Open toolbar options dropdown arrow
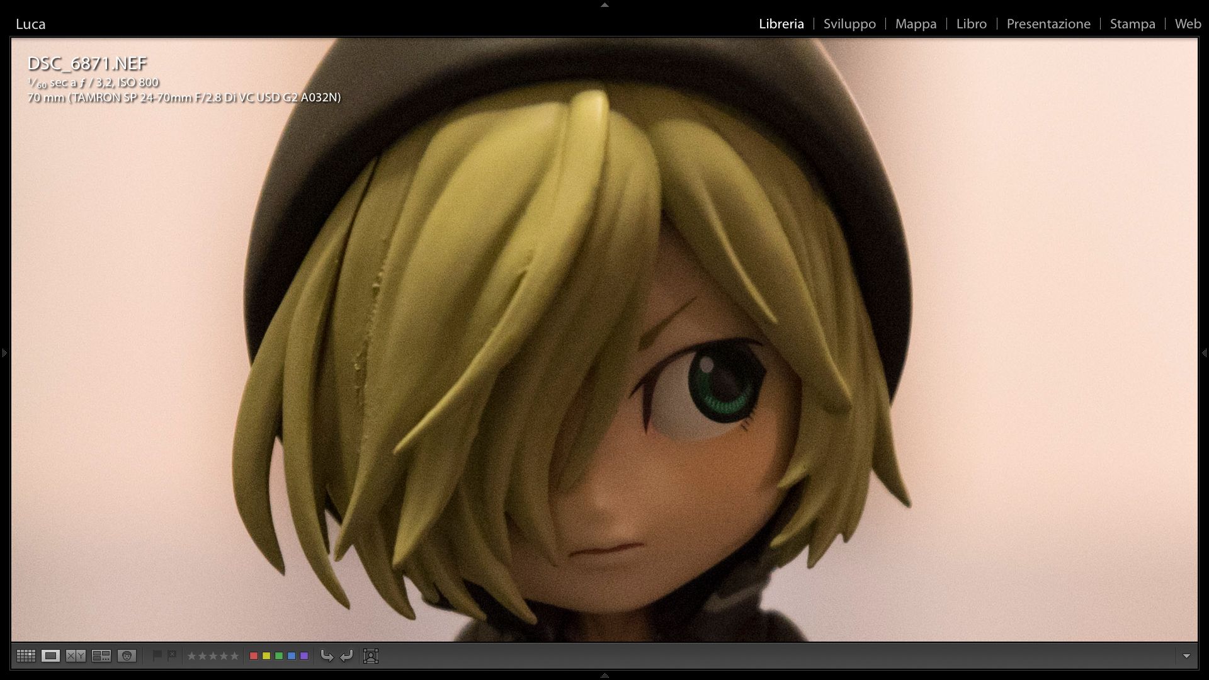The height and width of the screenshot is (680, 1209). coord(1186,656)
